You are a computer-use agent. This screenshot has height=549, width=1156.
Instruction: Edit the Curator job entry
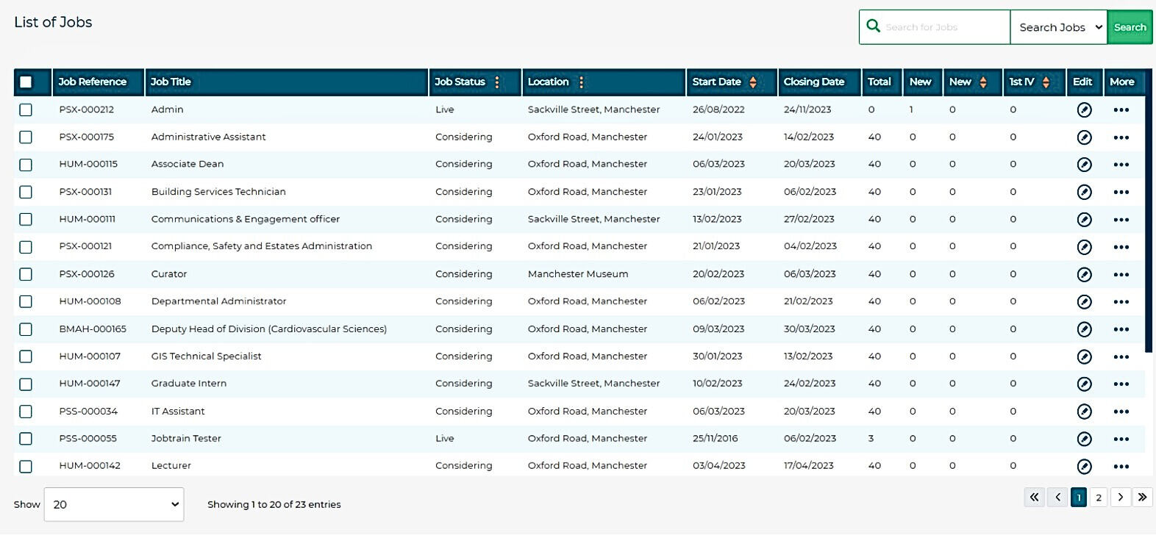point(1084,275)
